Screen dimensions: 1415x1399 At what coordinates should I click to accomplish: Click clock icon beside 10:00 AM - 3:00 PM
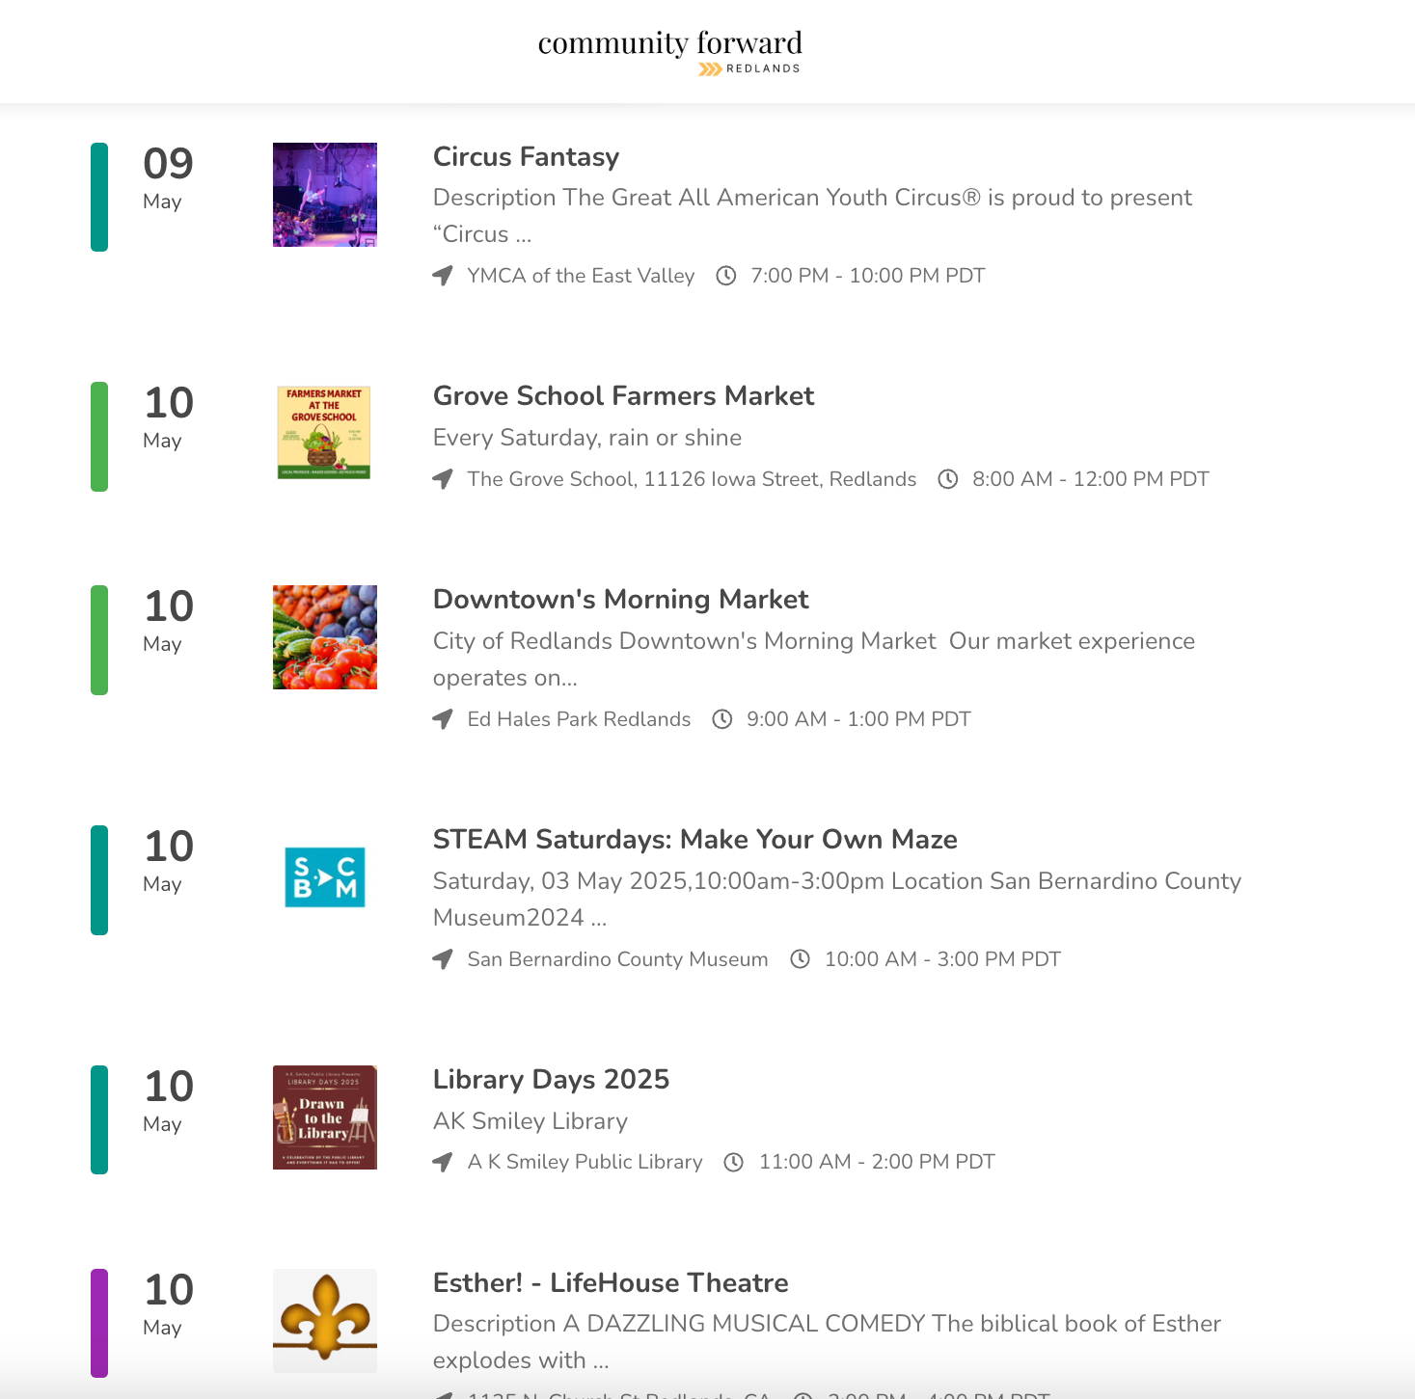(x=800, y=959)
